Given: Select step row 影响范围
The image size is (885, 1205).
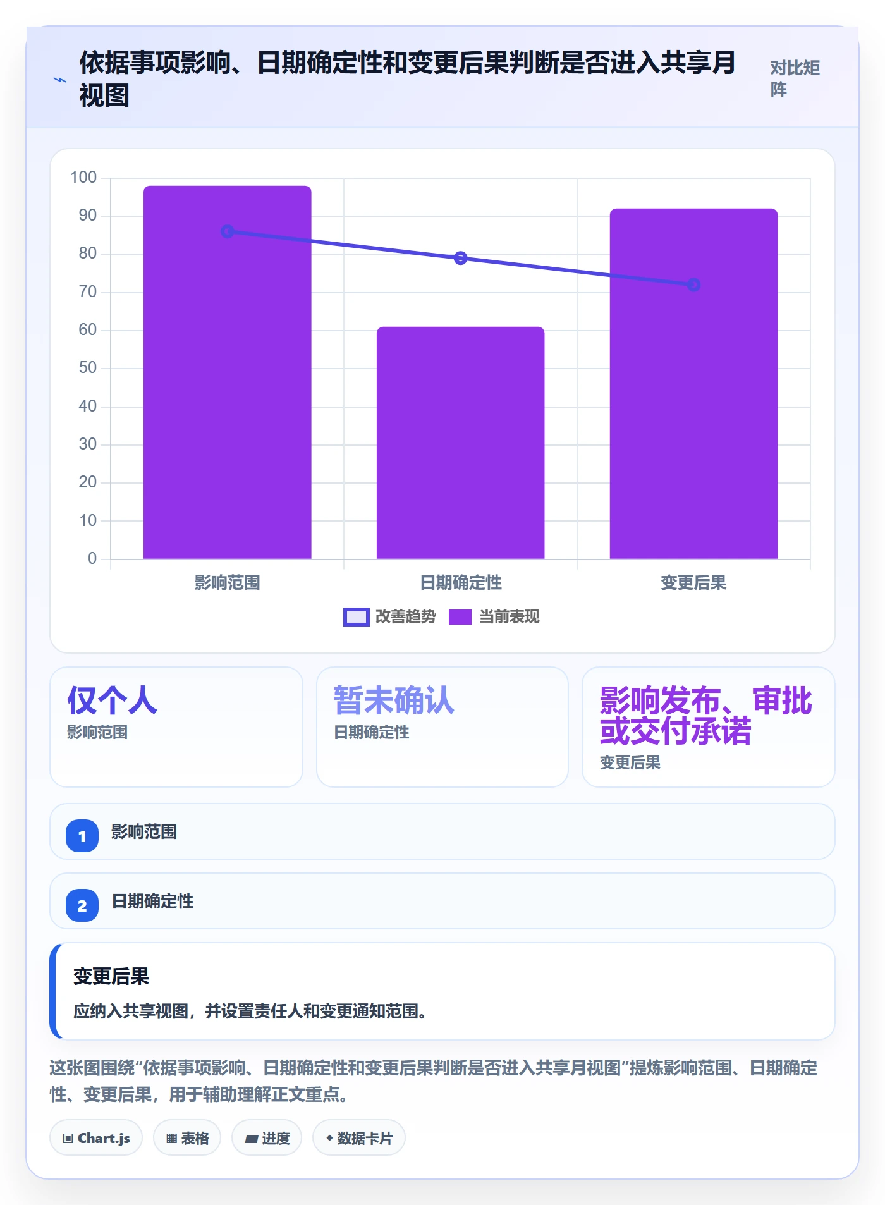Looking at the screenshot, I should 442,831.
